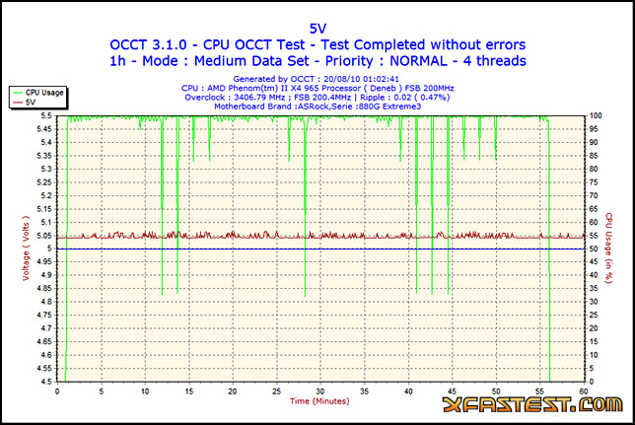The height and width of the screenshot is (425, 635).
Task: Click the "4.5" voltage axis tick label
Action: (x=46, y=382)
